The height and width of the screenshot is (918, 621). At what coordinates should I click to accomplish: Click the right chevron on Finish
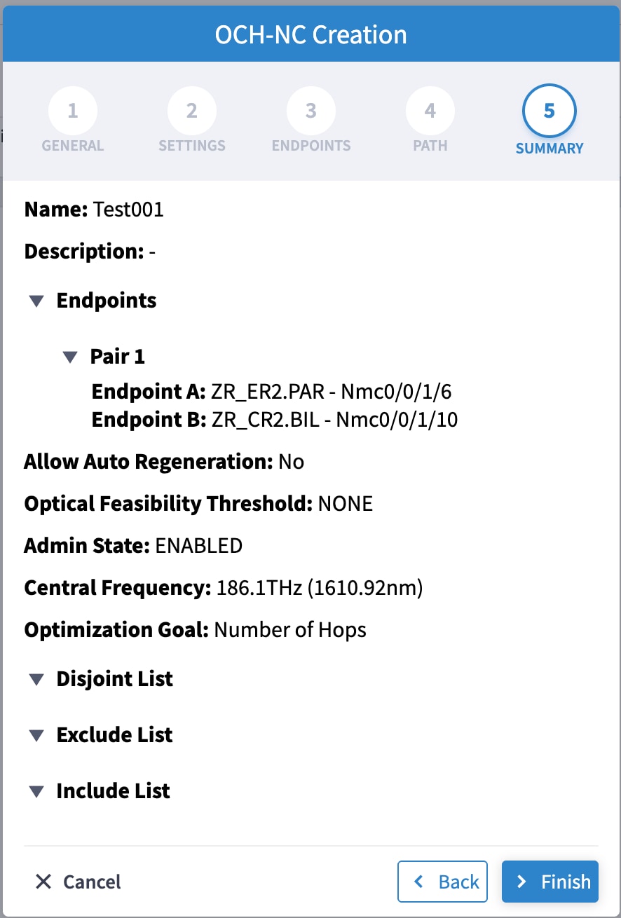click(521, 882)
